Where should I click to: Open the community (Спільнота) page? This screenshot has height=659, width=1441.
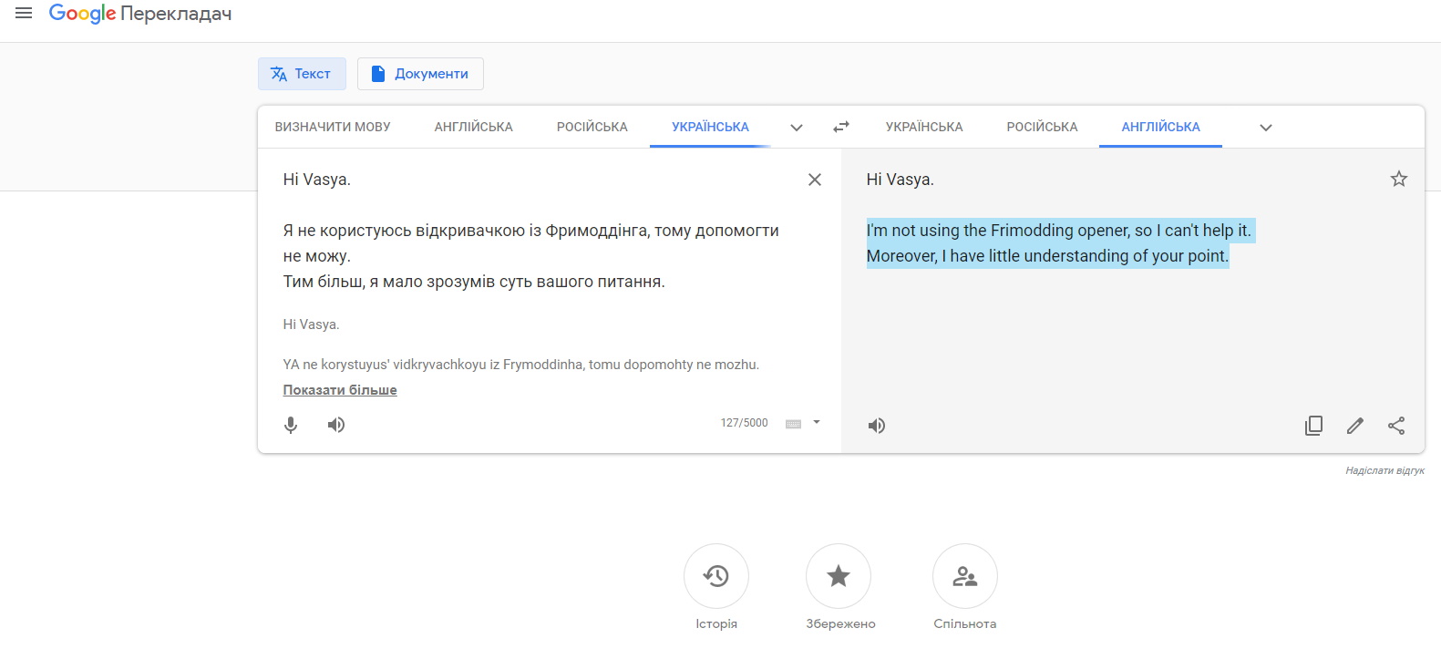(964, 576)
